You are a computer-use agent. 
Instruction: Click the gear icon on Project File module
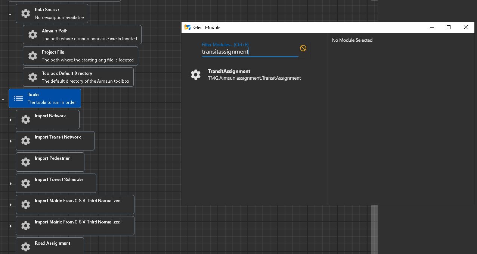tap(32, 56)
